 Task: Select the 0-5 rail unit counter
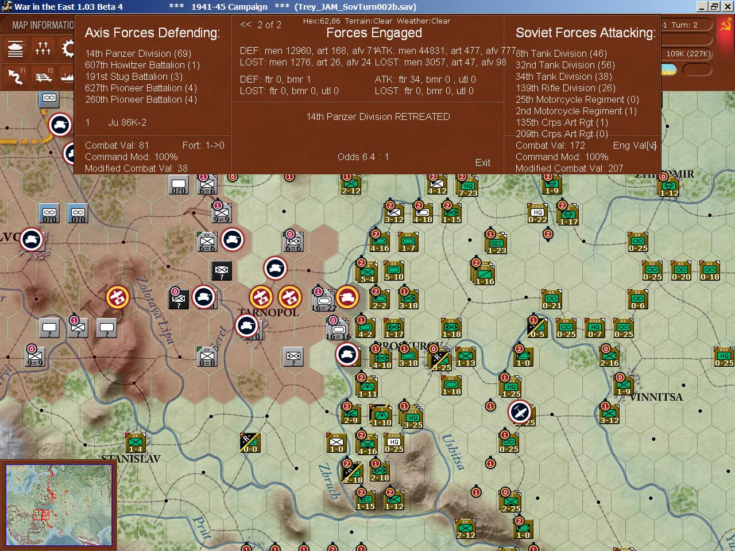(537, 327)
